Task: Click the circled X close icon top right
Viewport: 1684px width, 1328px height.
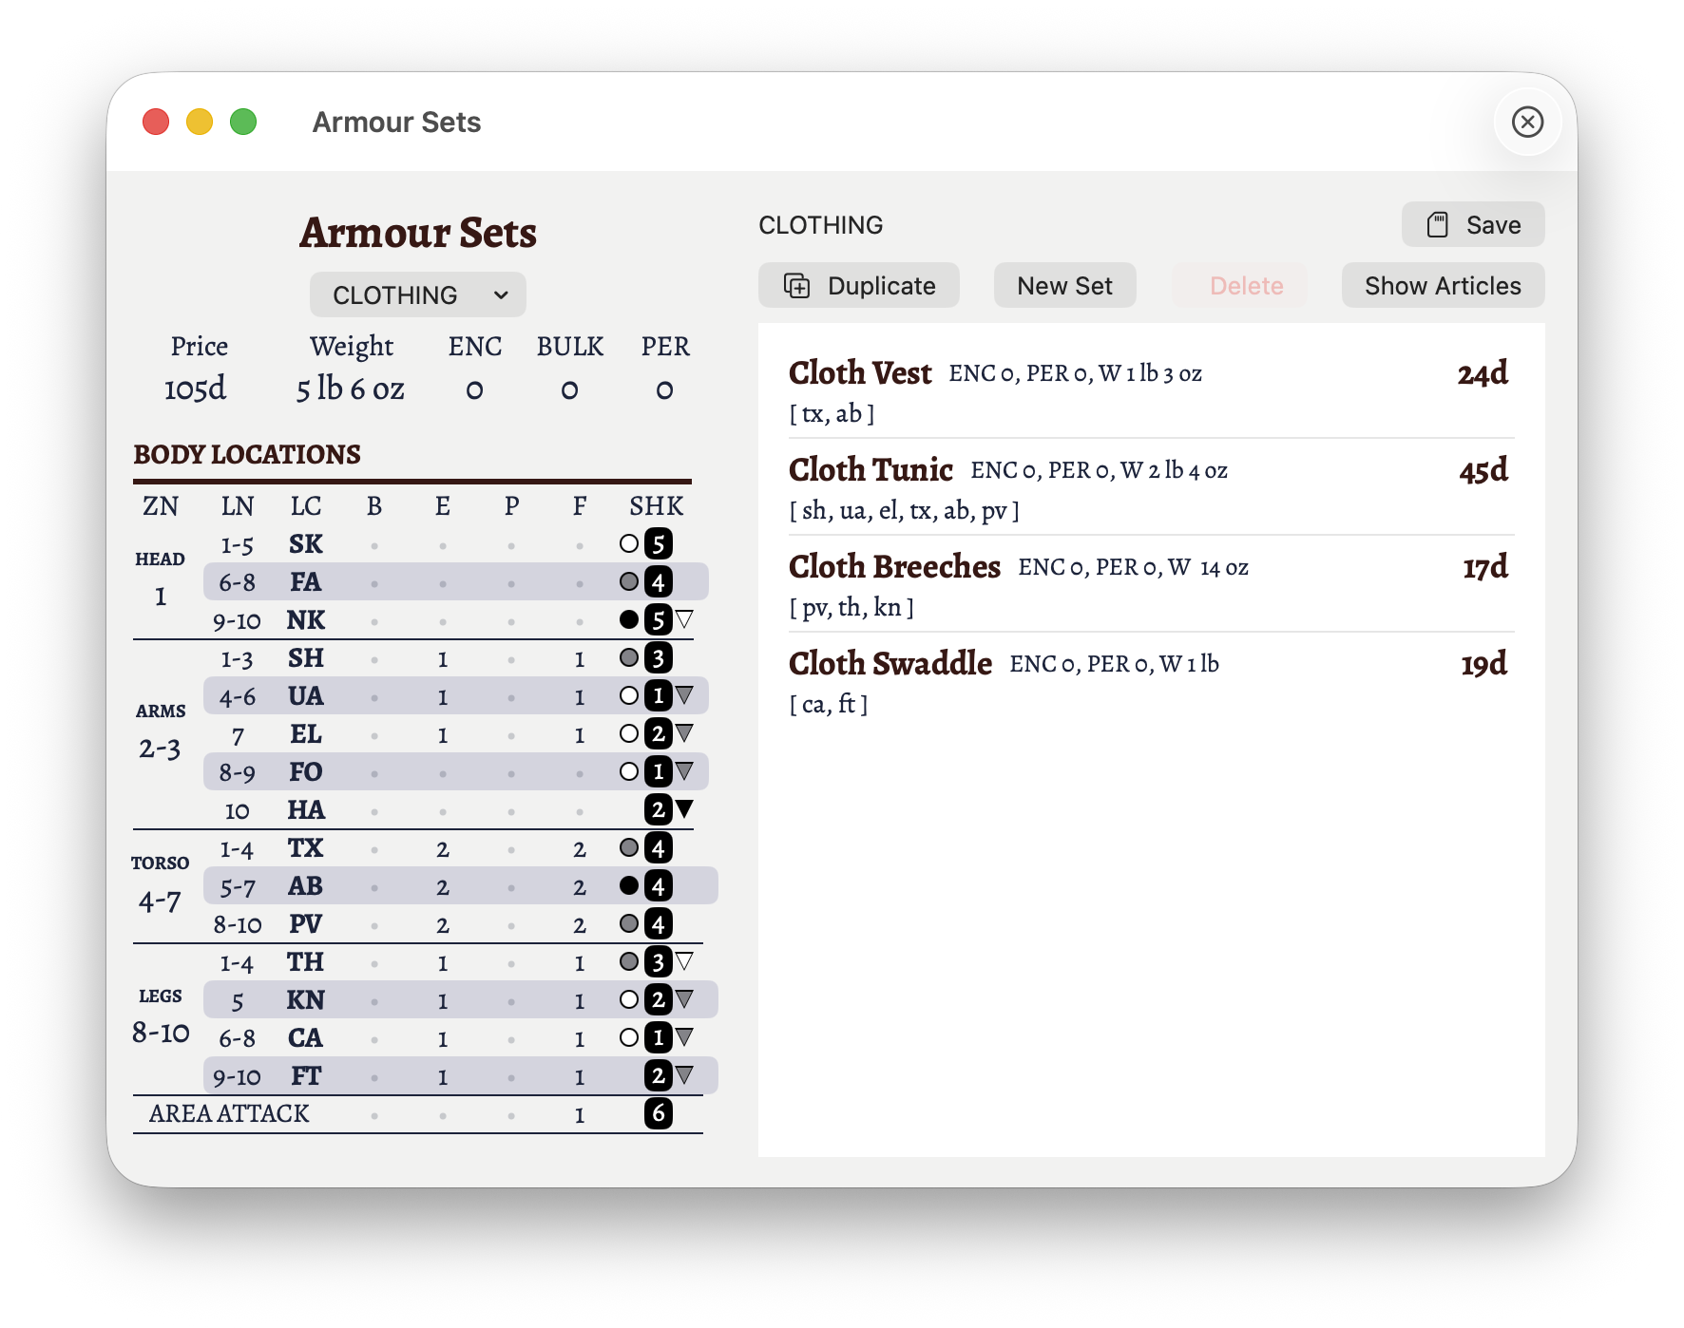Action: (1527, 122)
